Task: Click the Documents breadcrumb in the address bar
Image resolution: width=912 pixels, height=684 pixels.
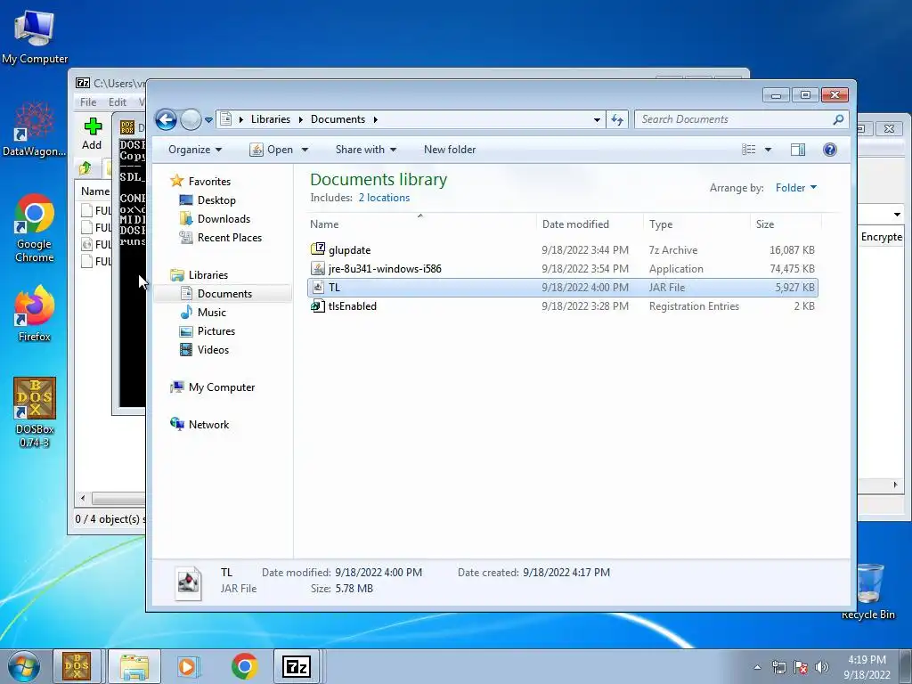Action: 338,119
